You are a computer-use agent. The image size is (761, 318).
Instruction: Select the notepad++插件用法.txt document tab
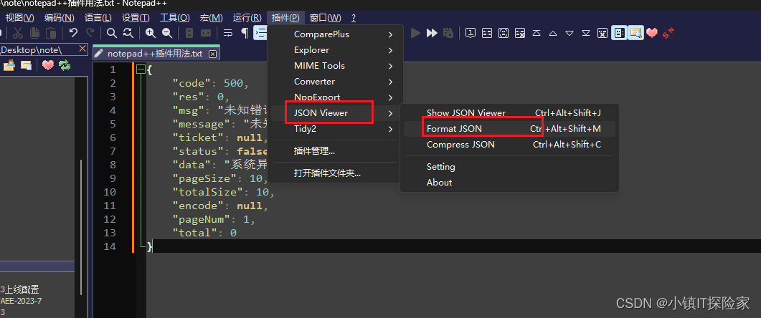[156, 53]
